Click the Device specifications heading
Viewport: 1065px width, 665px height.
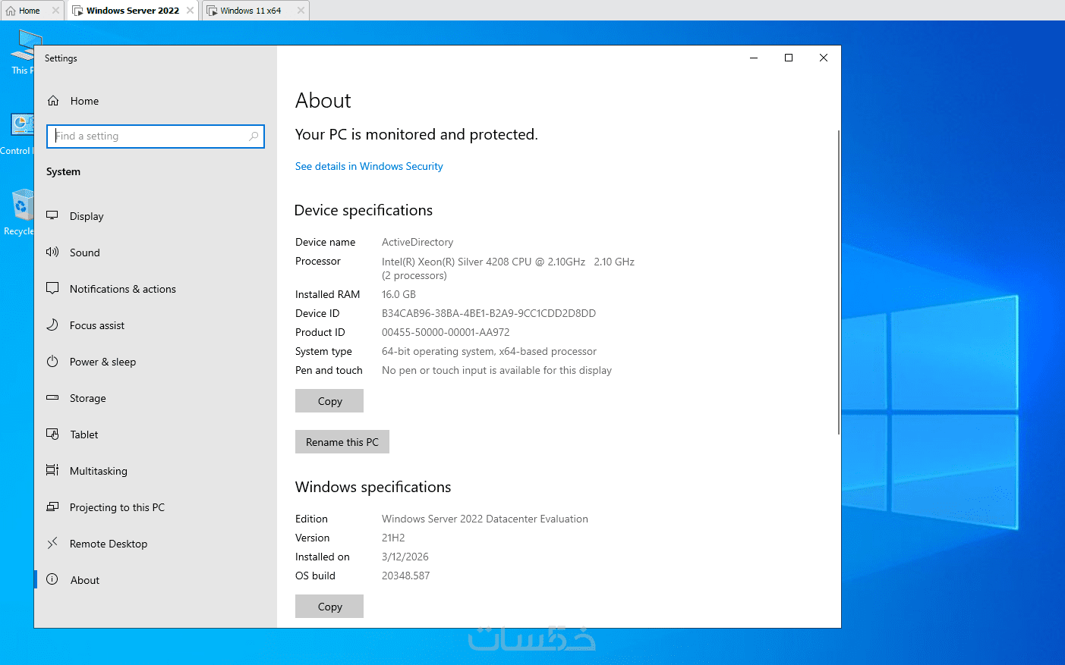[x=364, y=210]
